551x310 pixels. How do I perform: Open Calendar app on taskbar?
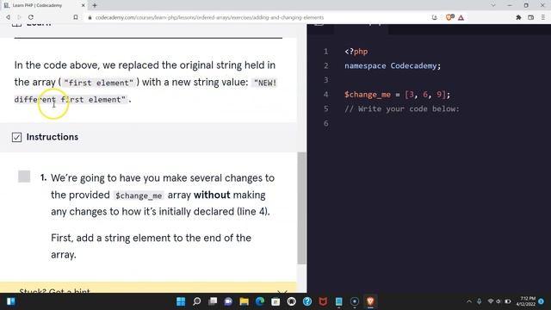pyautogui.click(x=275, y=301)
